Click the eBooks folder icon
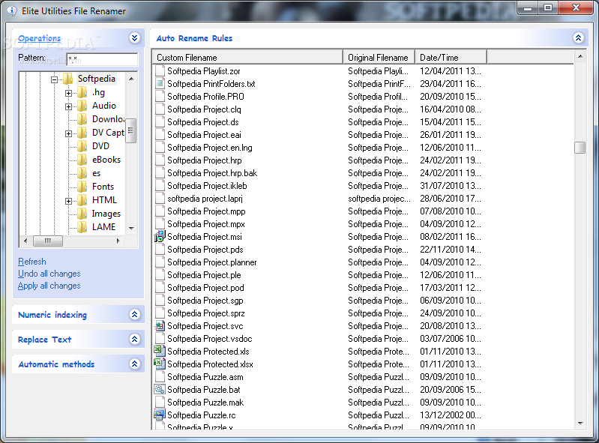 click(x=82, y=160)
